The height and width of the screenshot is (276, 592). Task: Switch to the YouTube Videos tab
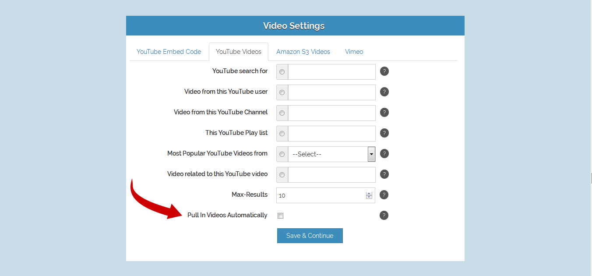tap(239, 52)
